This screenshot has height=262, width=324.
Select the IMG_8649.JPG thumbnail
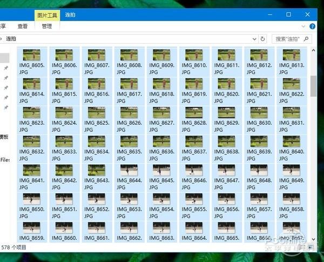coord(292,170)
